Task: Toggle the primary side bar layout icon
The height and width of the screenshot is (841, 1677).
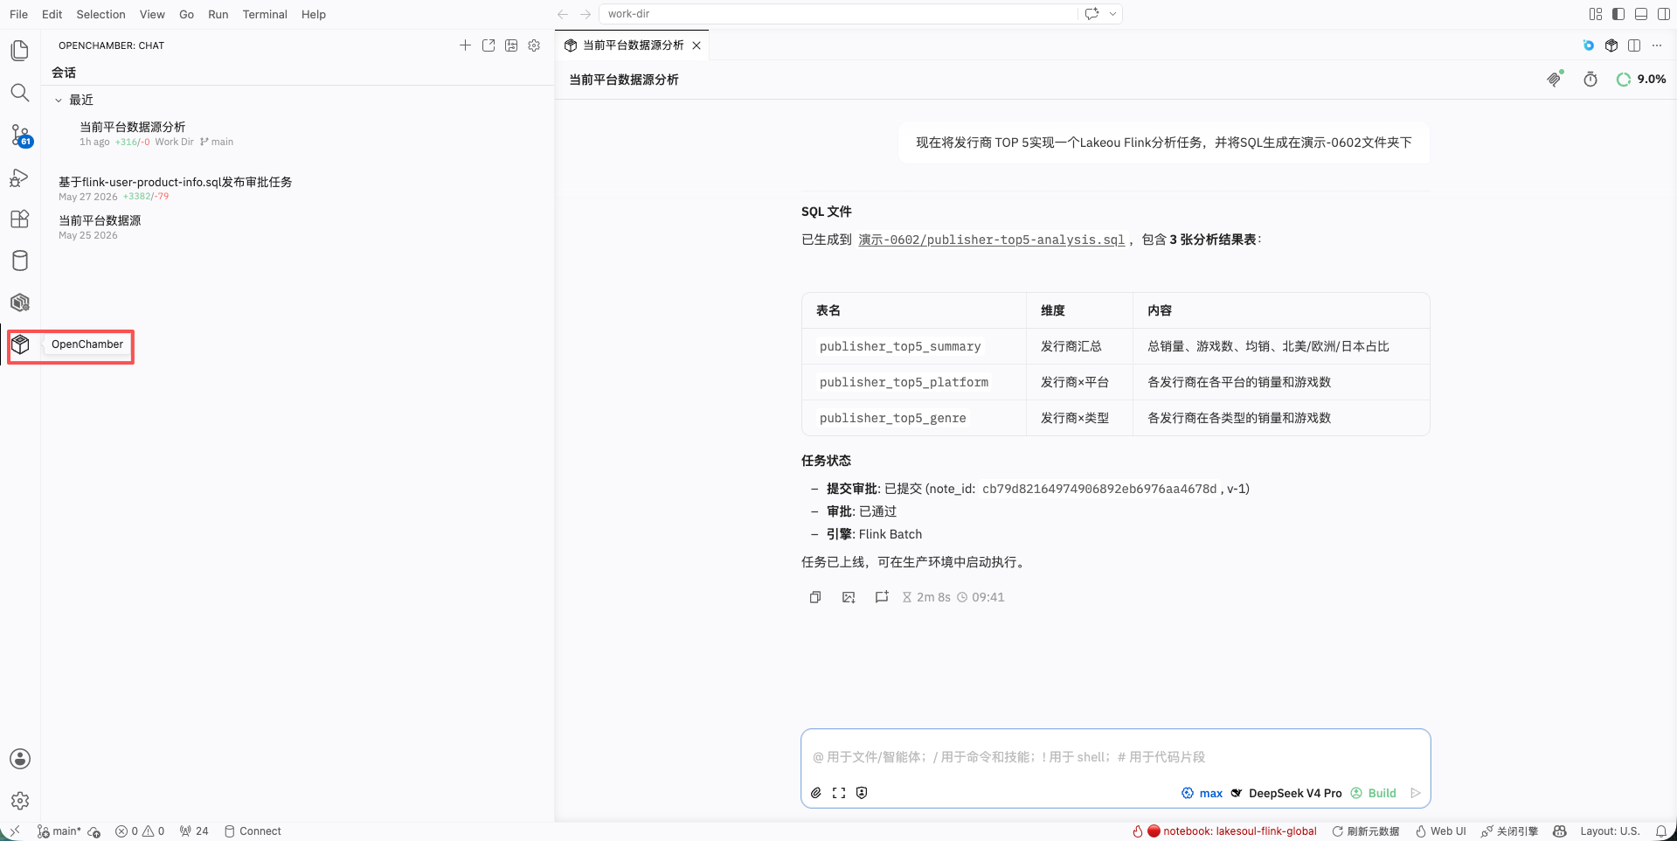Action: [x=1618, y=14]
